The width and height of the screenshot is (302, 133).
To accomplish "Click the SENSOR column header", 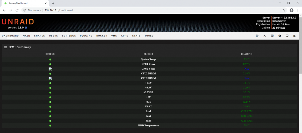I will [x=148, y=54].
